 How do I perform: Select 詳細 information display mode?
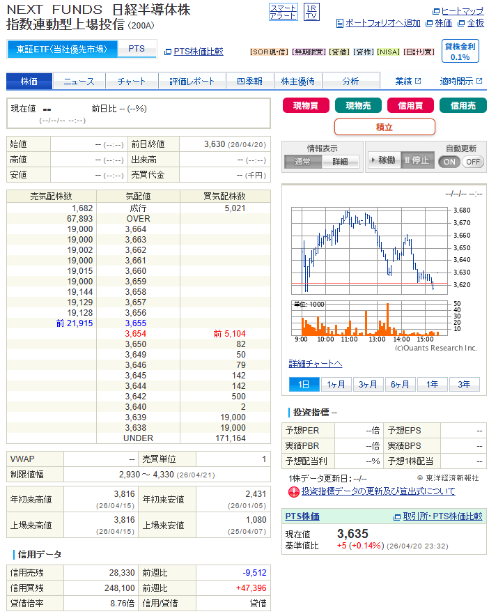[340, 161]
